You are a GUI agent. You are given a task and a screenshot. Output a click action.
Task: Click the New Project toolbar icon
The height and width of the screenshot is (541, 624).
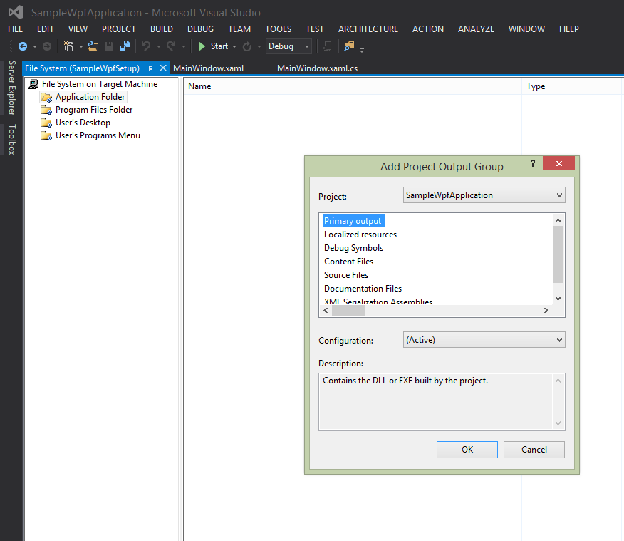(x=68, y=46)
